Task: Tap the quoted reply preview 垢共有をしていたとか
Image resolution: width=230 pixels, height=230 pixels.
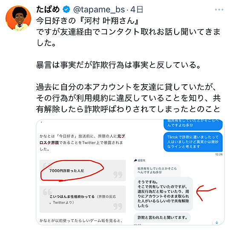Action: [x=157, y=170]
